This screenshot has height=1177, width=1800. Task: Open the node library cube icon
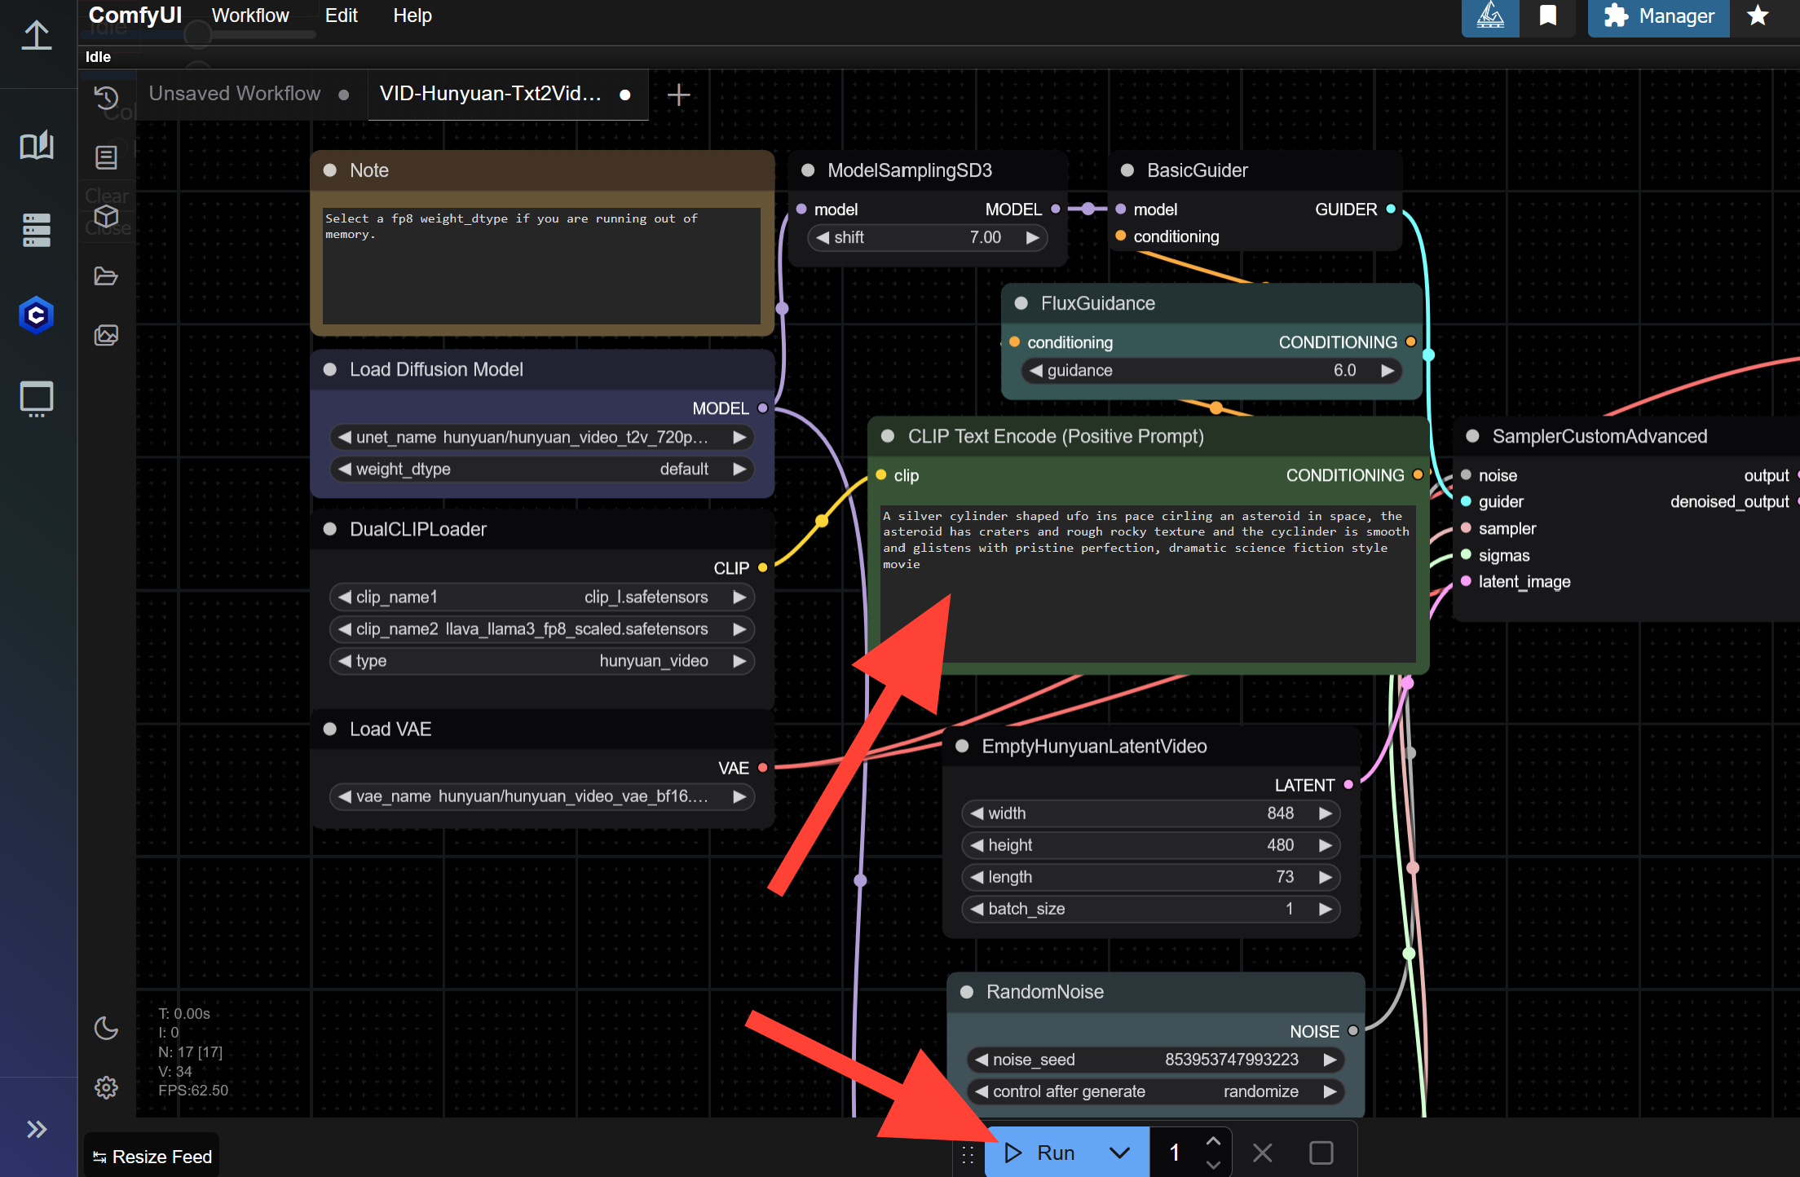tap(106, 217)
